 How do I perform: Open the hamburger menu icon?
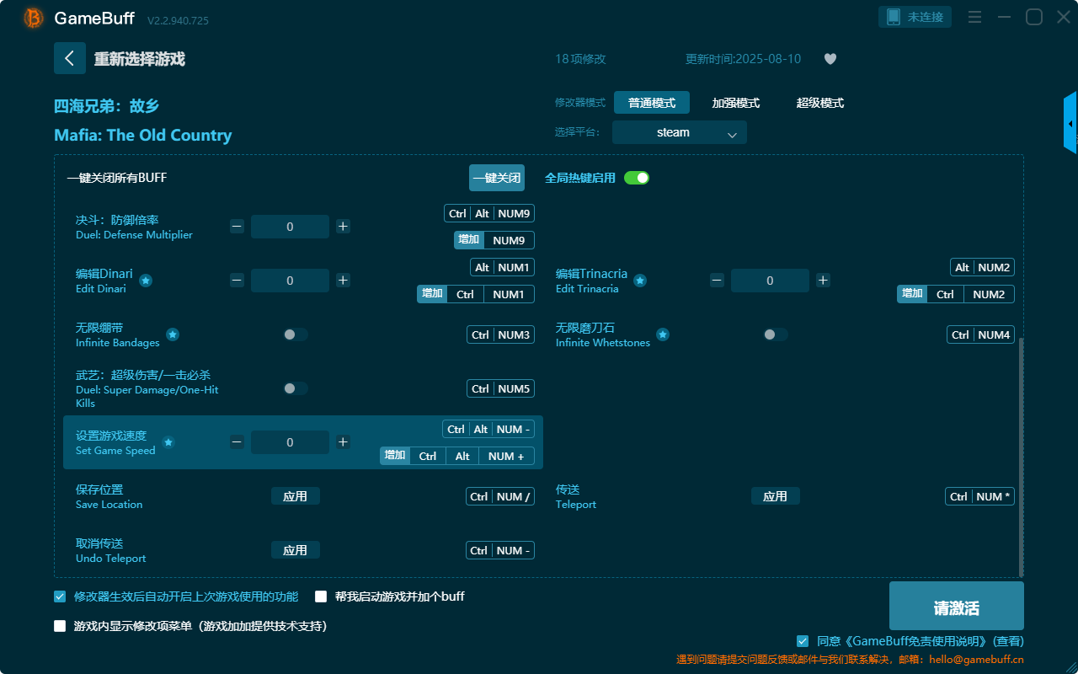974,17
